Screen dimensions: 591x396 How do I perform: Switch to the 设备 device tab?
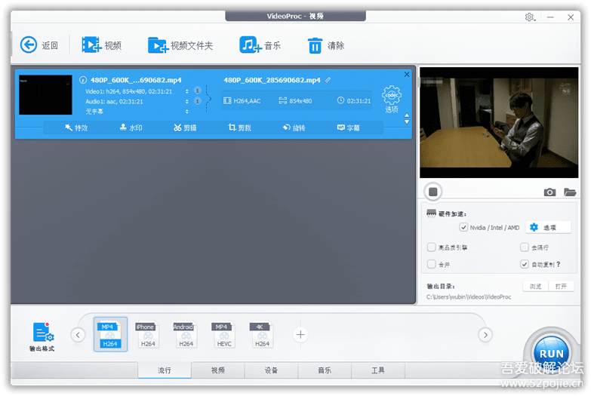click(x=271, y=370)
